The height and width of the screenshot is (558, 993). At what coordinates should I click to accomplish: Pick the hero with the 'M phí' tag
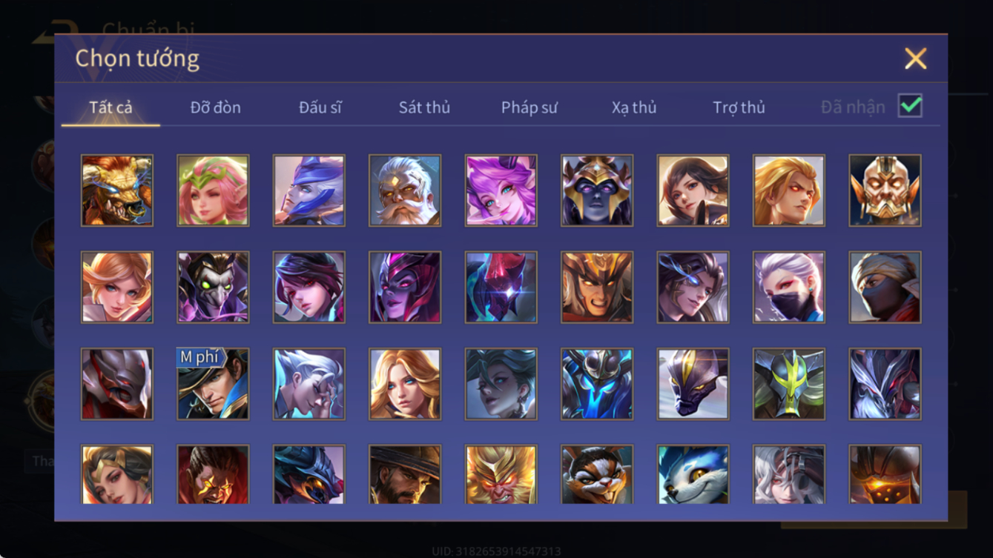[213, 384]
